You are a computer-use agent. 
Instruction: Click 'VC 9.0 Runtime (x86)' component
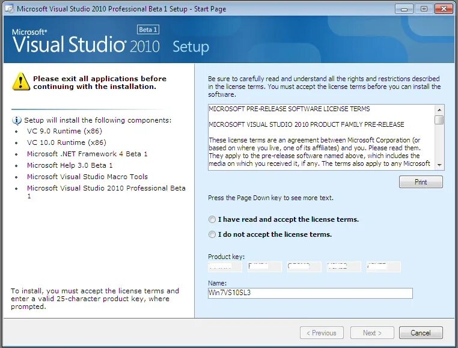click(64, 131)
